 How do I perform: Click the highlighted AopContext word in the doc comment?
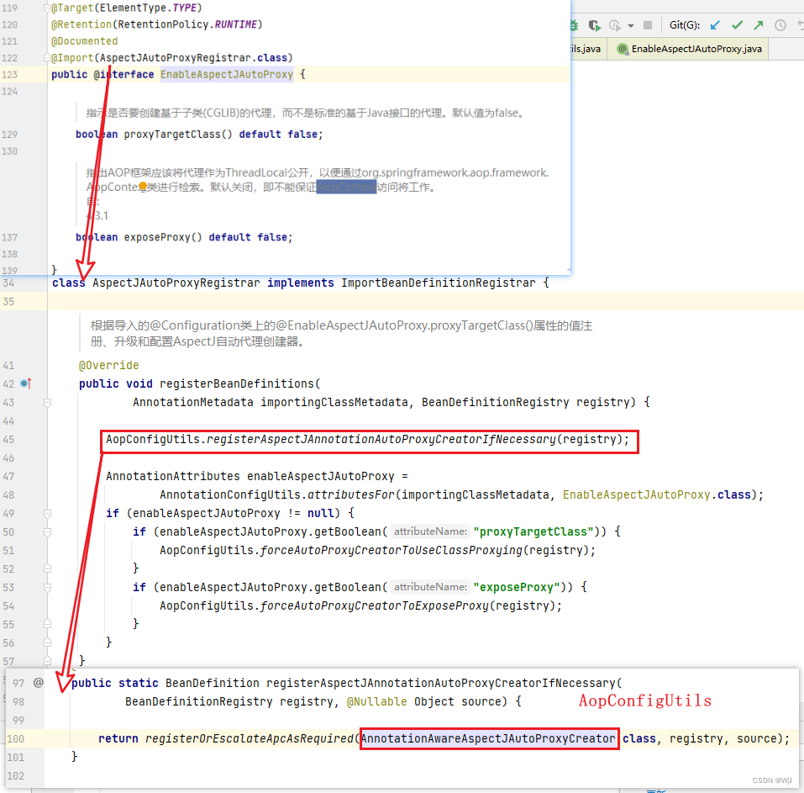pos(346,188)
